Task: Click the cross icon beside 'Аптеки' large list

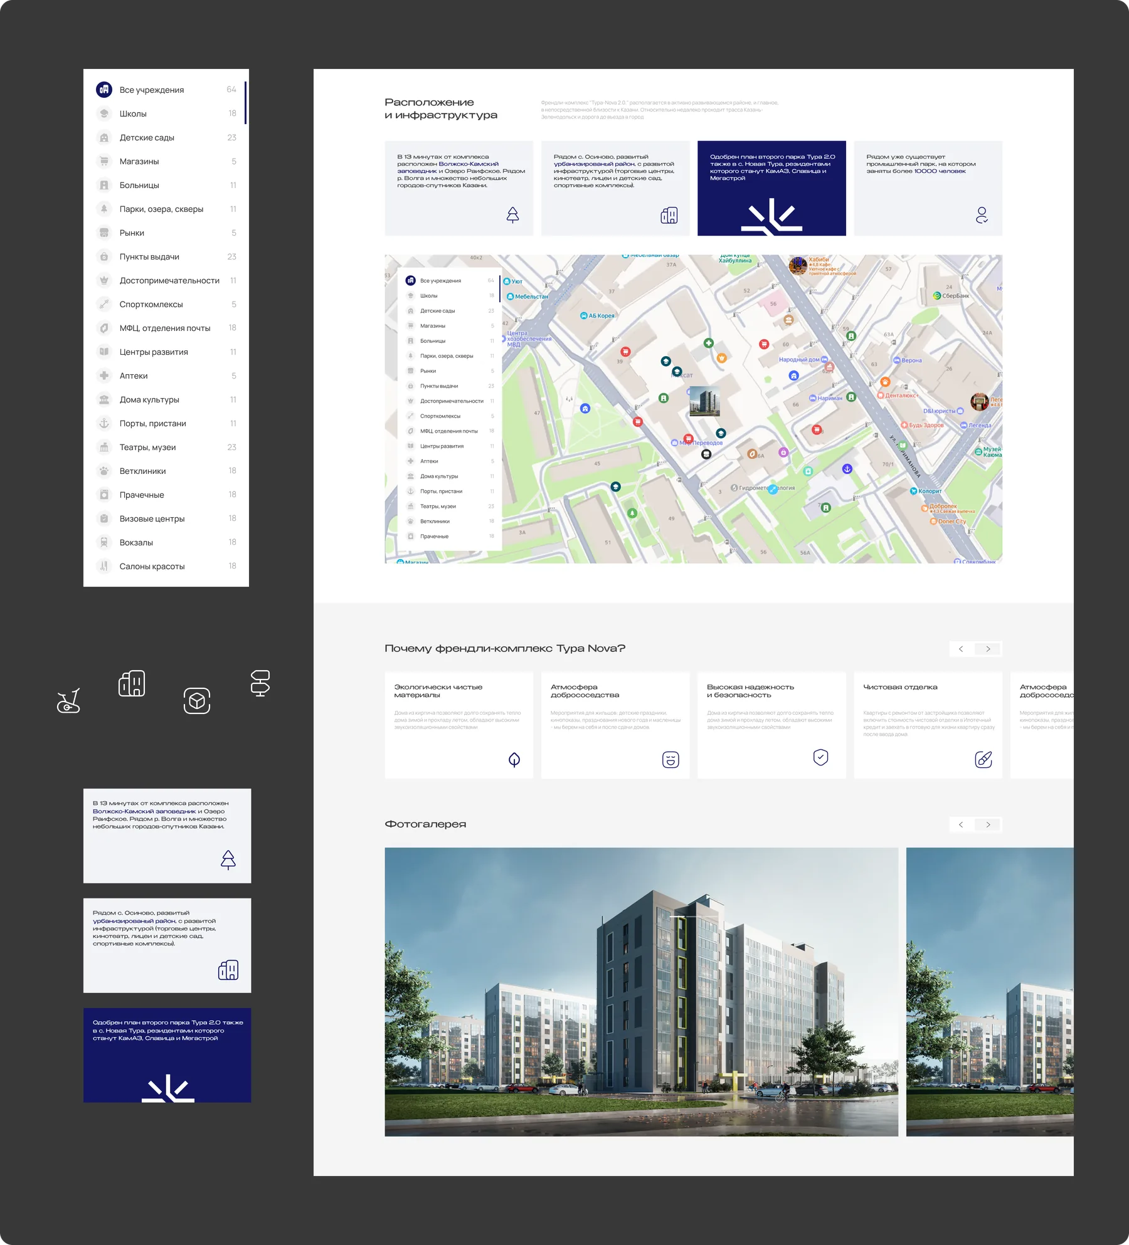Action: point(104,376)
